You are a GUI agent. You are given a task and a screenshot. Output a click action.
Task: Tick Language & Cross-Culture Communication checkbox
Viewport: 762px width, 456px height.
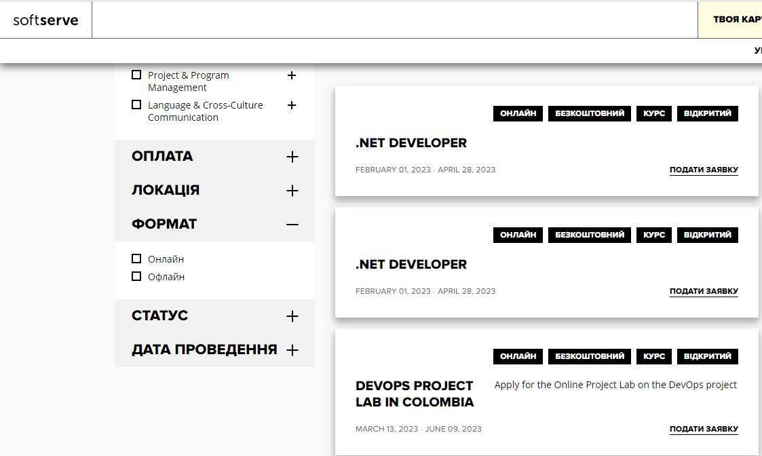pos(136,105)
